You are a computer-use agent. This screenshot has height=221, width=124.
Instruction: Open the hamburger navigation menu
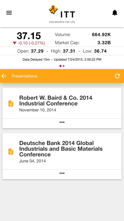[x=9, y=13]
